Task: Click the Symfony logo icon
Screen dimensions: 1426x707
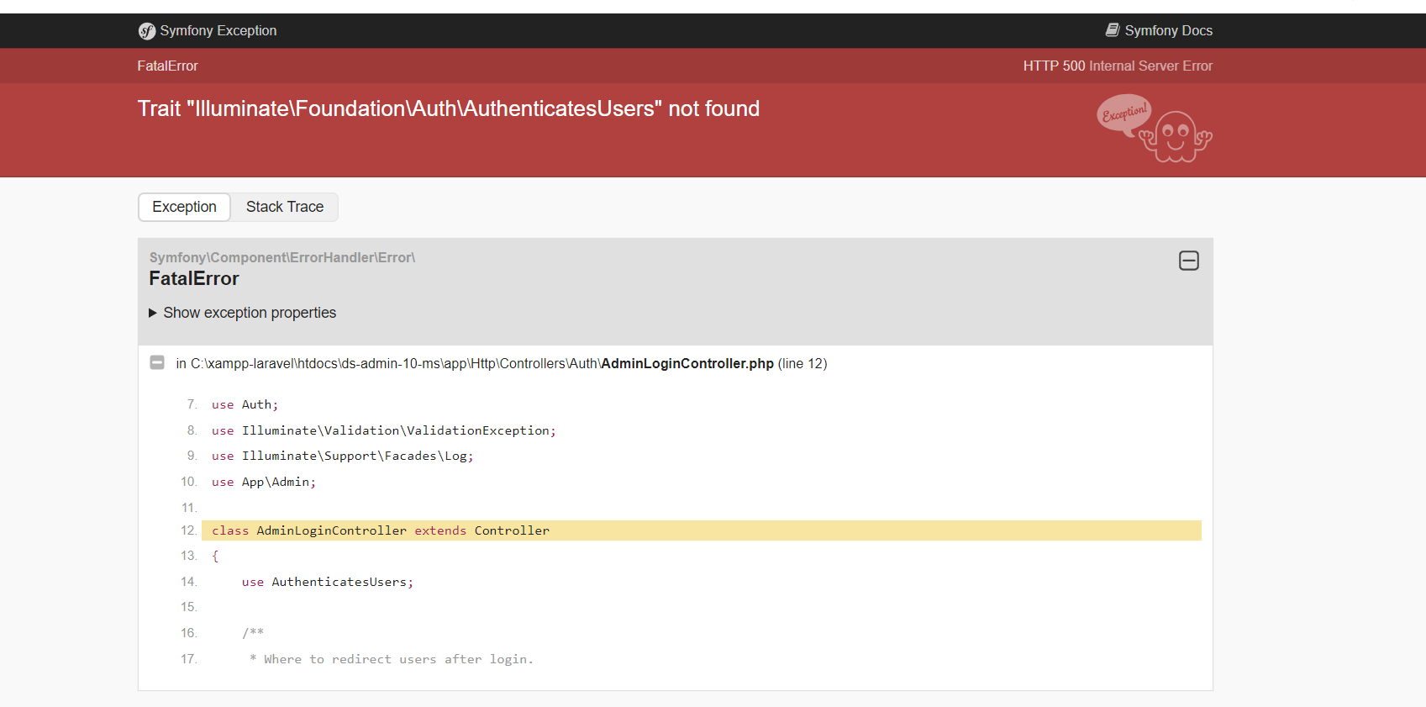Action: click(147, 31)
